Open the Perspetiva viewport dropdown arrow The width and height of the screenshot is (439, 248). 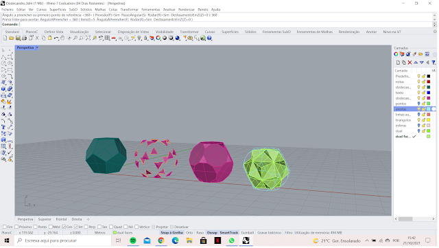pos(37,47)
